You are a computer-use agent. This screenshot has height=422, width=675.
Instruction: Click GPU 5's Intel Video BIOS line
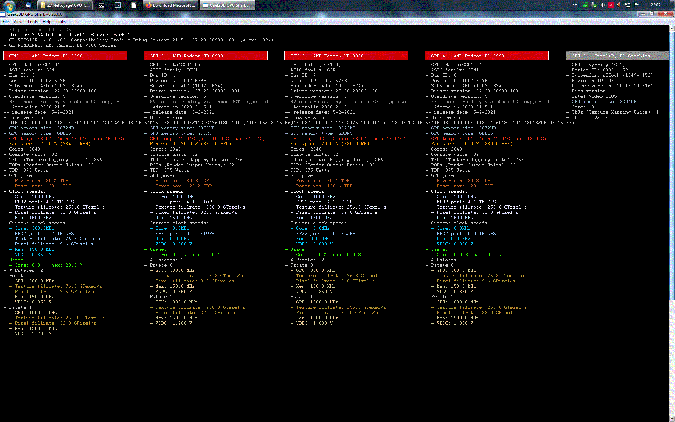594,96
